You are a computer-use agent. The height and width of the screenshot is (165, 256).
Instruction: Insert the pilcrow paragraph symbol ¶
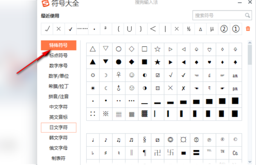pos(145,153)
